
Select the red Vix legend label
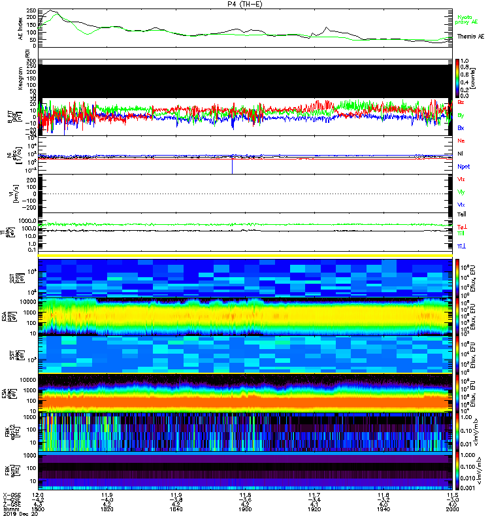pyautogui.click(x=461, y=179)
